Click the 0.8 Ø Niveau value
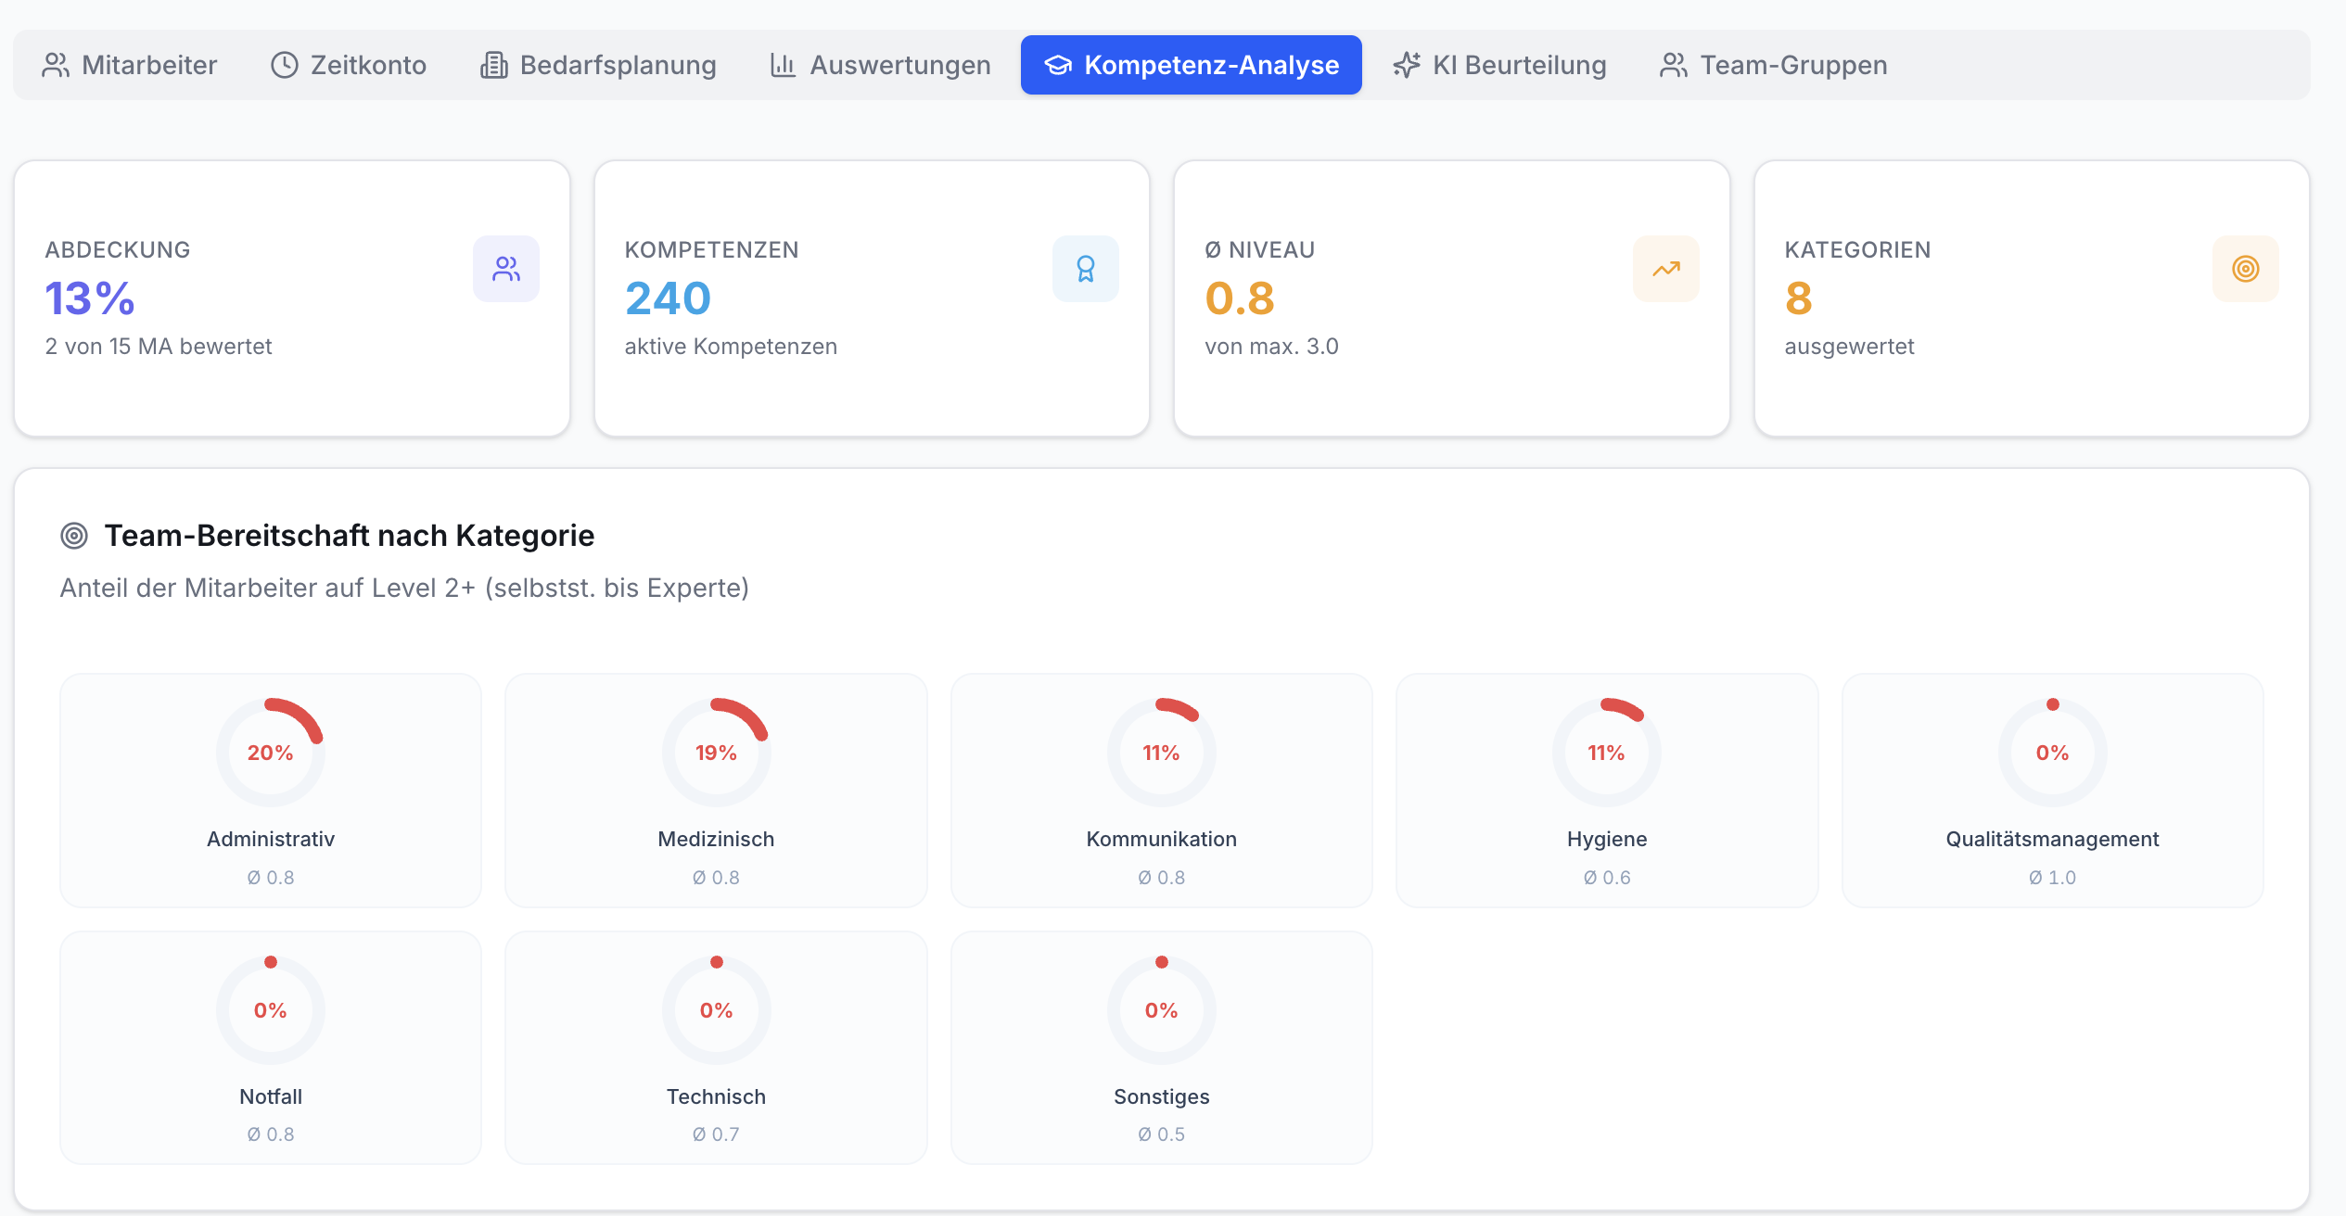2346x1216 pixels. (1240, 298)
